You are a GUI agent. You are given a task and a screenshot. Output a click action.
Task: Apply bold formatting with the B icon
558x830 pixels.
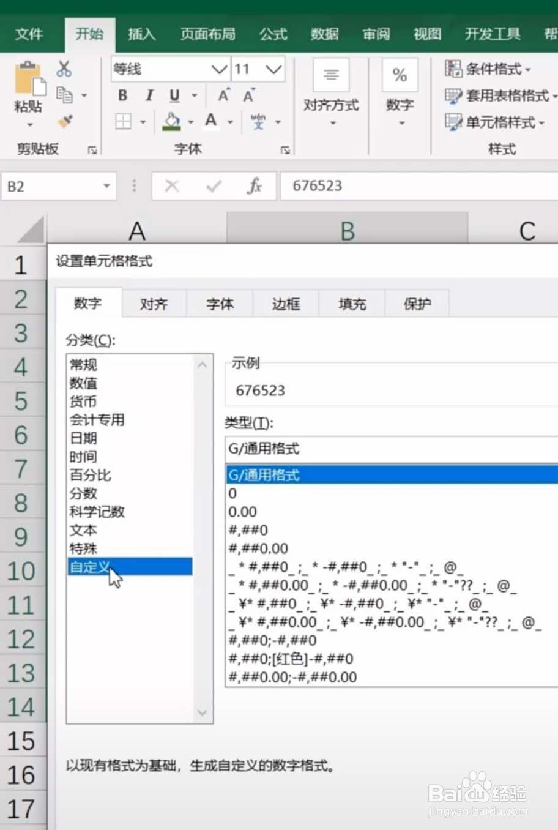pos(122,95)
